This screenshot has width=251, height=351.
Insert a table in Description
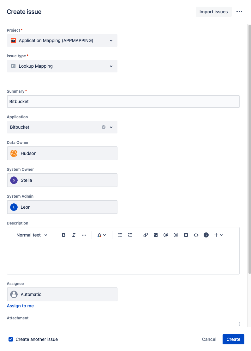tap(186, 235)
